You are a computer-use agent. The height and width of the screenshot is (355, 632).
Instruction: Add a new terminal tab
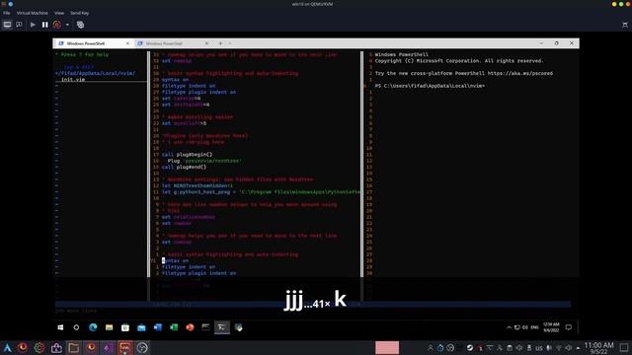click(x=220, y=43)
